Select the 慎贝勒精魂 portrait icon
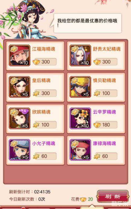 click(x=80, y=87)
